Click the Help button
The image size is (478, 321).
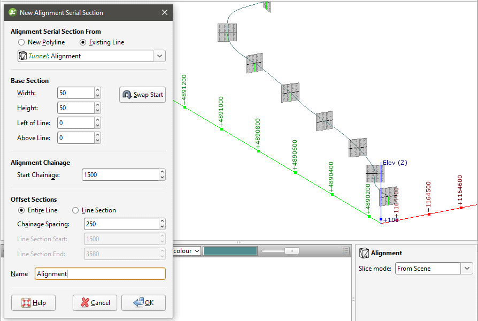(x=33, y=302)
